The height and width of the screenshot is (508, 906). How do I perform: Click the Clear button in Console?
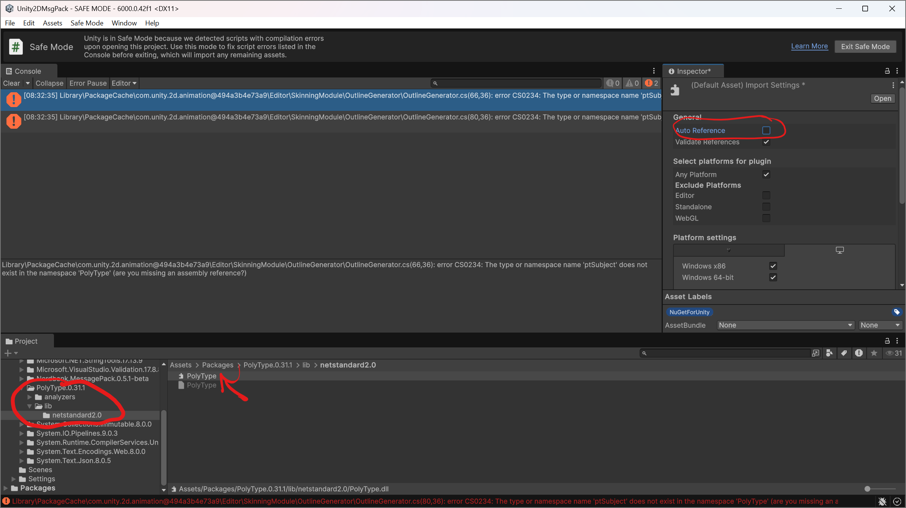(x=11, y=83)
